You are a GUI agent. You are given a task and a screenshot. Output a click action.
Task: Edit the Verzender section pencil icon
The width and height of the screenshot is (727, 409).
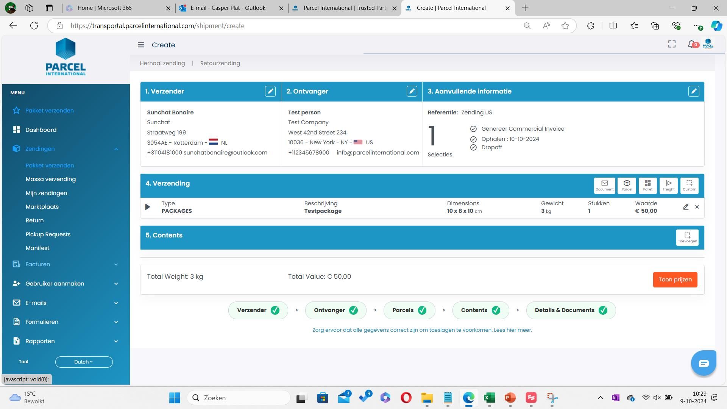pyautogui.click(x=270, y=91)
